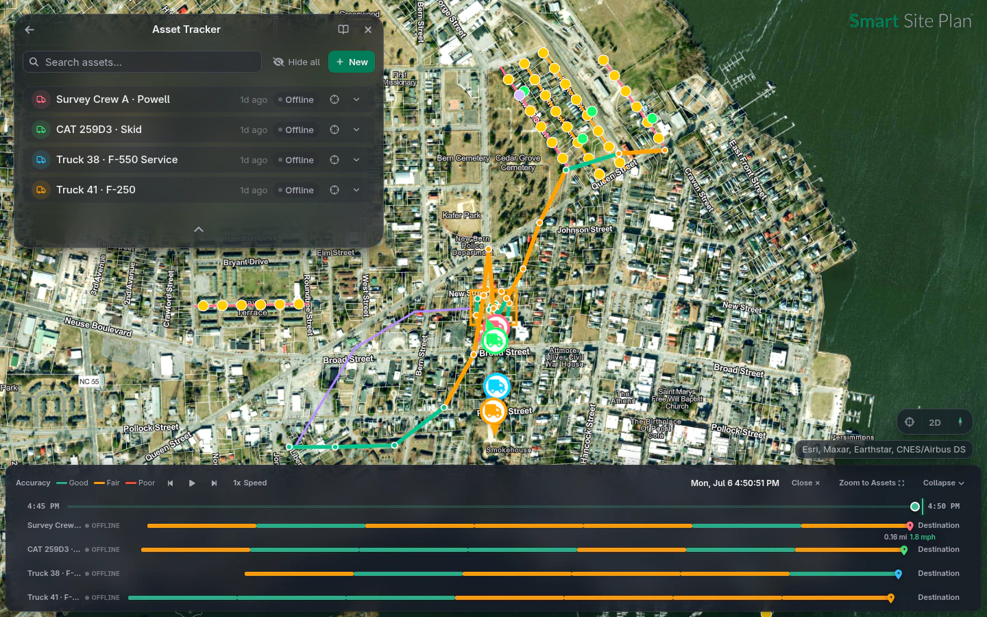
Task: Select CAT 259D3 timeline row label
Action: (54, 550)
